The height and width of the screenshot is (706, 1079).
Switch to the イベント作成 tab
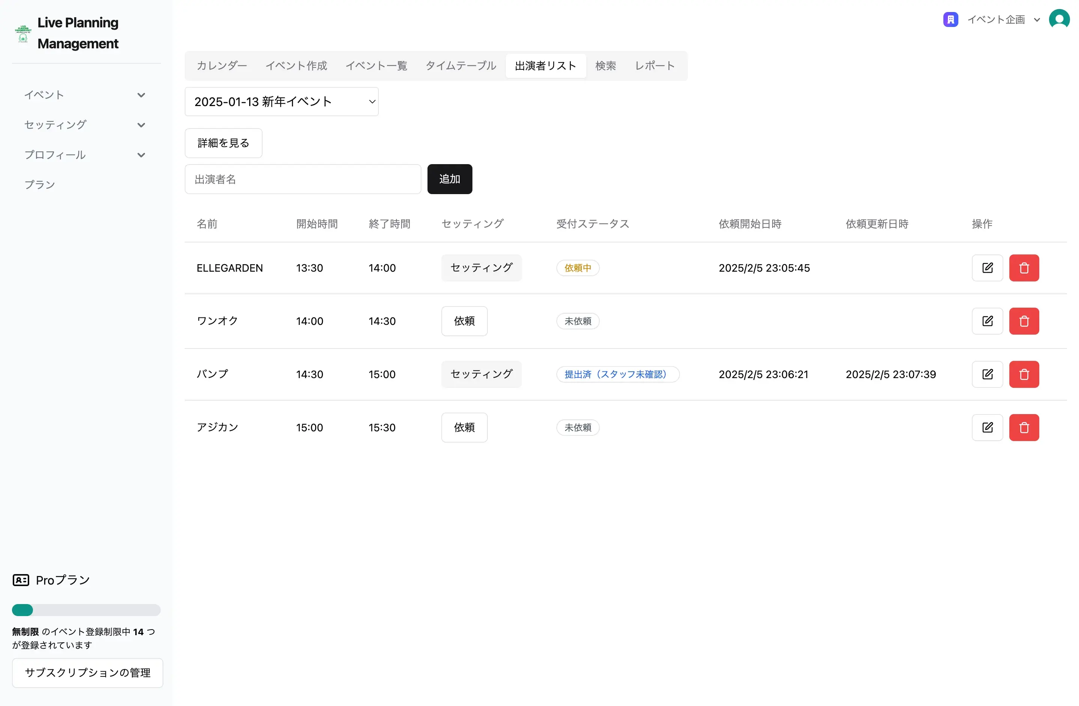pos(296,66)
